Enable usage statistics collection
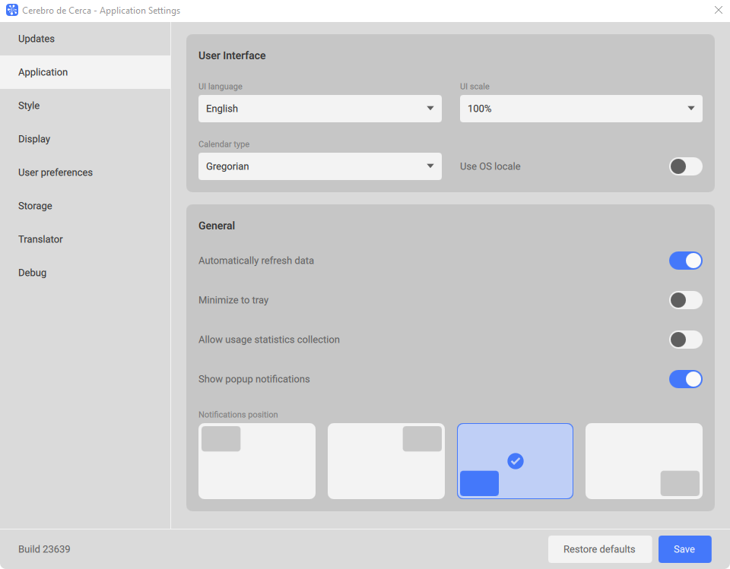 click(685, 340)
